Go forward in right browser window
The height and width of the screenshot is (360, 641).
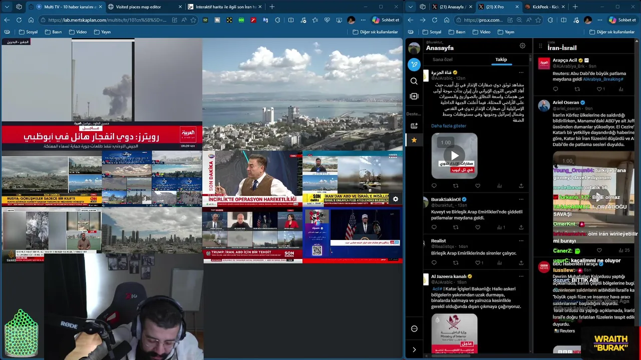423,20
